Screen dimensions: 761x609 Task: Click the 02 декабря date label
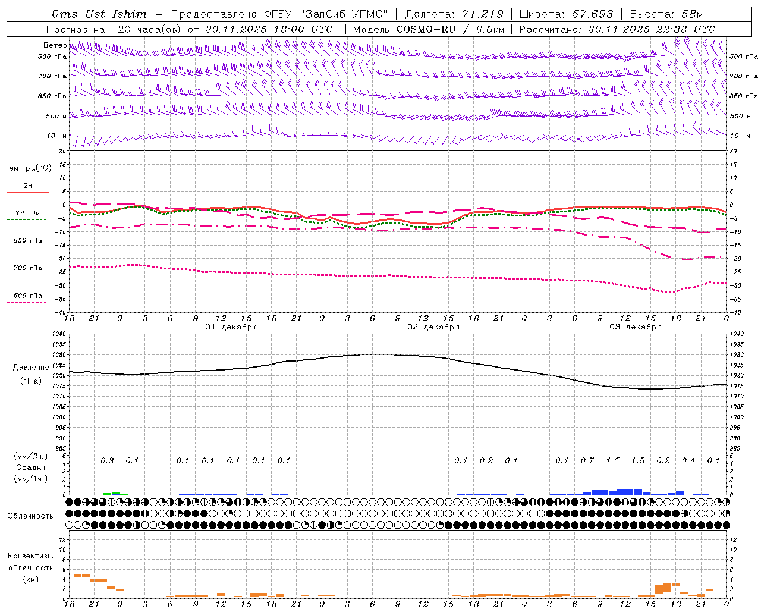pyautogui.click(x=433, y=327)
